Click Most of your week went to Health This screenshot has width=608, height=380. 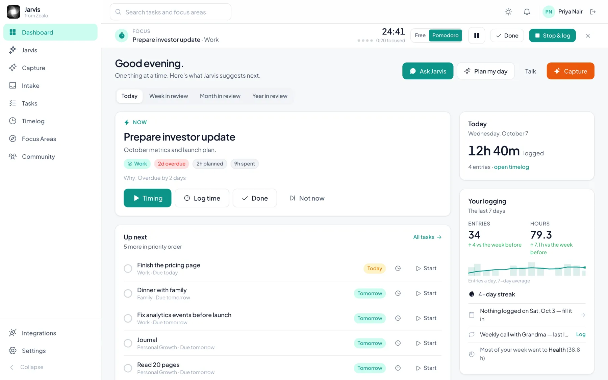pos(527,354)
